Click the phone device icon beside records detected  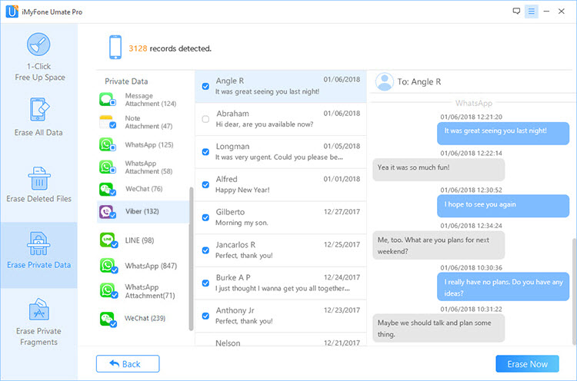(115, 47)
